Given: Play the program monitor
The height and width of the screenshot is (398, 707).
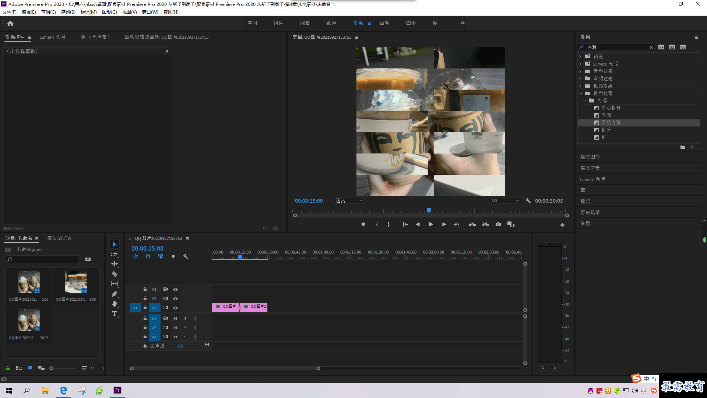Looking at the screenshot, I should [430, 224].
